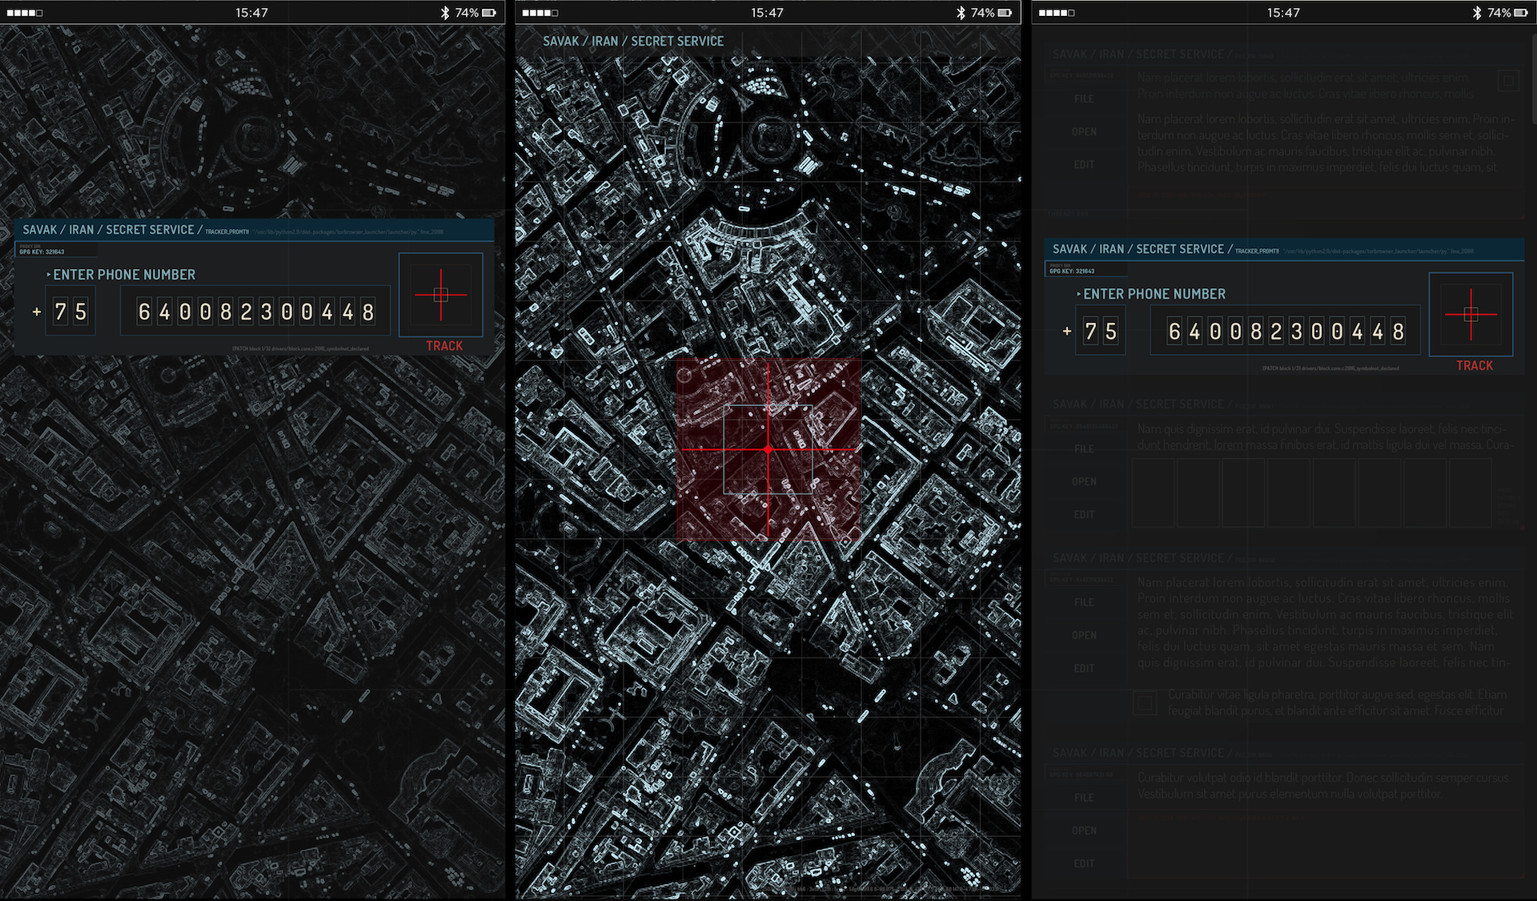The image size is (1537, 901).
Task: Select GPG KEY: 321643 text on left screen
Action: 42,252
